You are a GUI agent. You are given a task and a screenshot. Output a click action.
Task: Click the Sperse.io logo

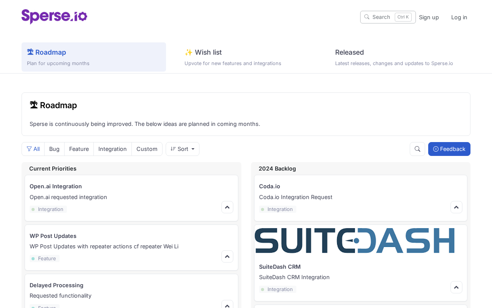point(54,17)
